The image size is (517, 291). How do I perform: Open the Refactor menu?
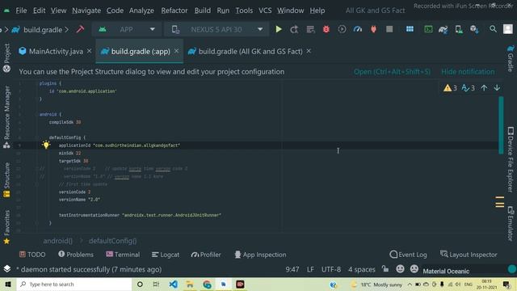[174, 11]
